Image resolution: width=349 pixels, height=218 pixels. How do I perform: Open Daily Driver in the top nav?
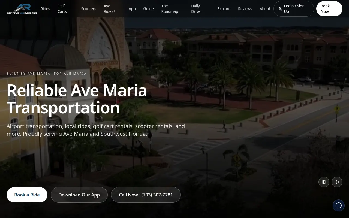pyautogui.click(x=197, y=9)
